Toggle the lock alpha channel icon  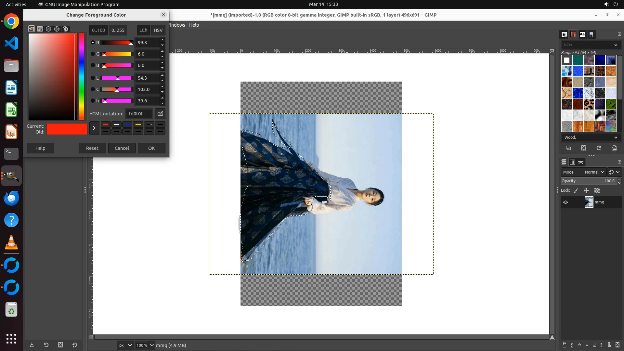(597, 190)
